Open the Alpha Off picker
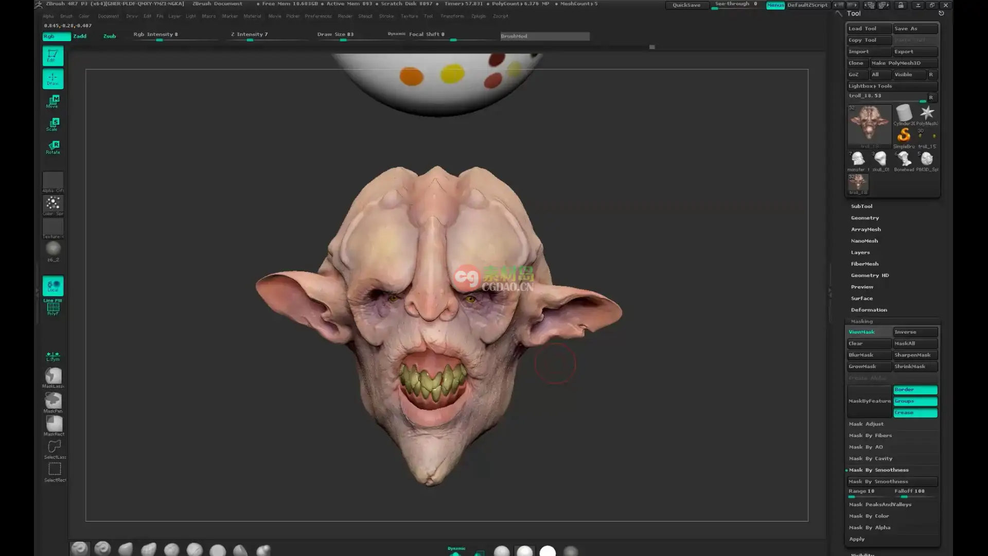Viewport: 988px width, 556px height. point(53,182)
